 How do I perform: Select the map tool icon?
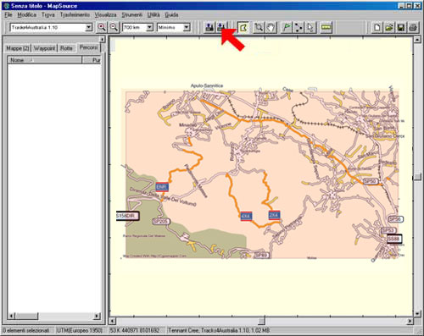click(243, 27)
